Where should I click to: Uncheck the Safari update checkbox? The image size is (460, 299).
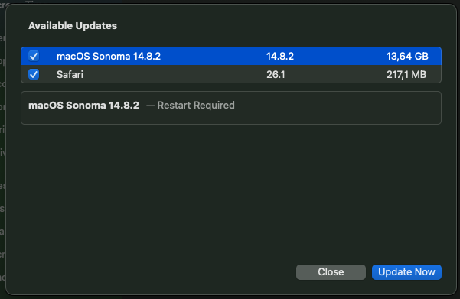point(34,74)
